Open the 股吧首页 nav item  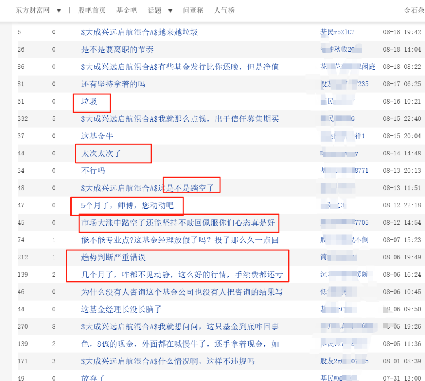(92, 10)
